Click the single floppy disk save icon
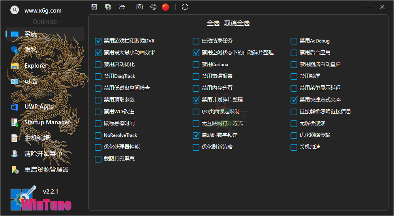This screenshot has width=394, height=216. coord(94,7)
